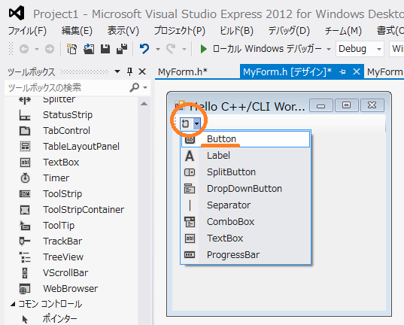Screen dimensions: 404x325
Task: Pin the toolbox panel
Action: pos(130,71)
